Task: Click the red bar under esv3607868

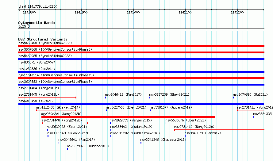Action: [141, 52]
